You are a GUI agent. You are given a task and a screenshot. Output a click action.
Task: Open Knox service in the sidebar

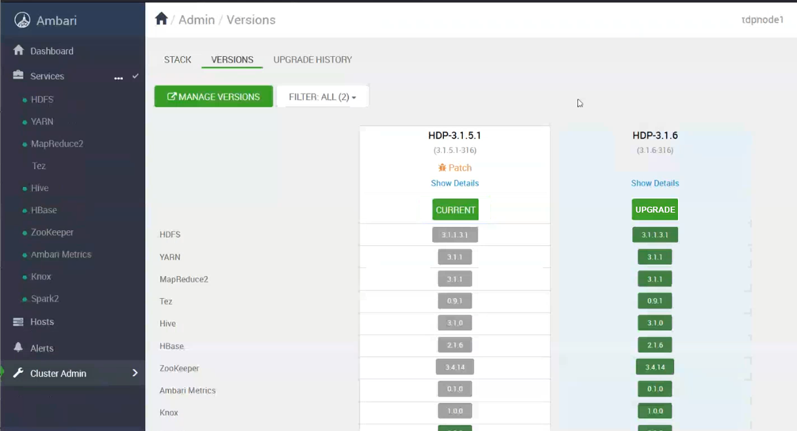[41, 277]
